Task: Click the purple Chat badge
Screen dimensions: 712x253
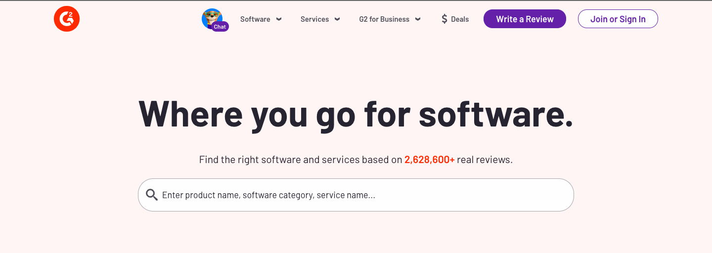Action: tap(220, 27)
